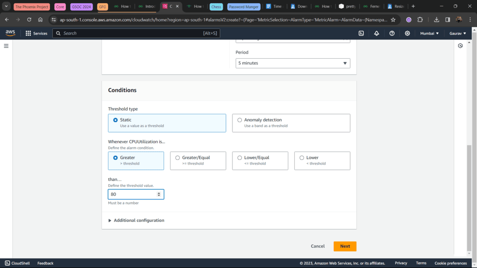Image resolution: width=477 pixels, height=268 pixels.
Task: Open a new browser tab
Action: coord(413,7)
